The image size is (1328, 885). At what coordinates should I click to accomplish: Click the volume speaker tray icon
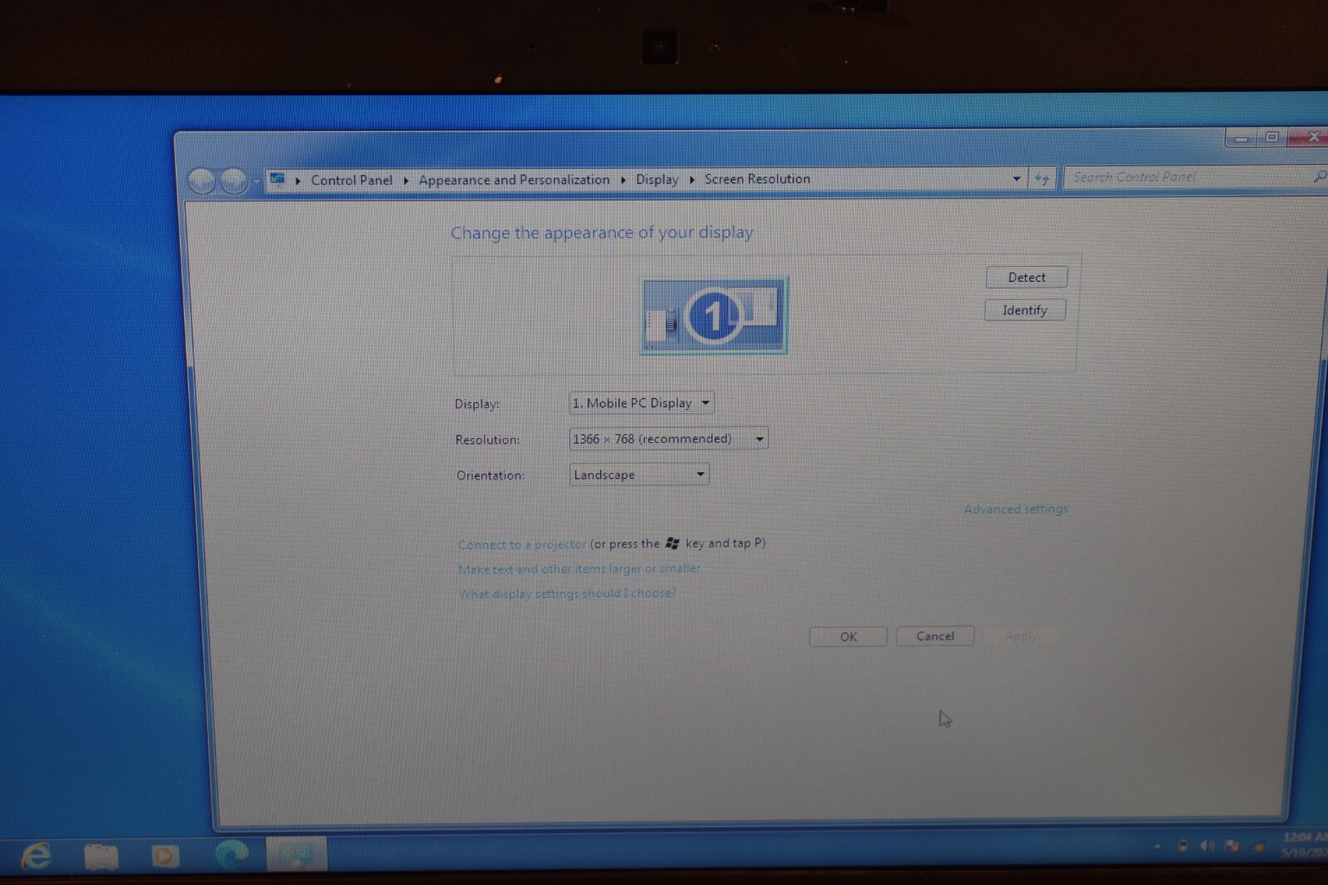(1207, 846)
